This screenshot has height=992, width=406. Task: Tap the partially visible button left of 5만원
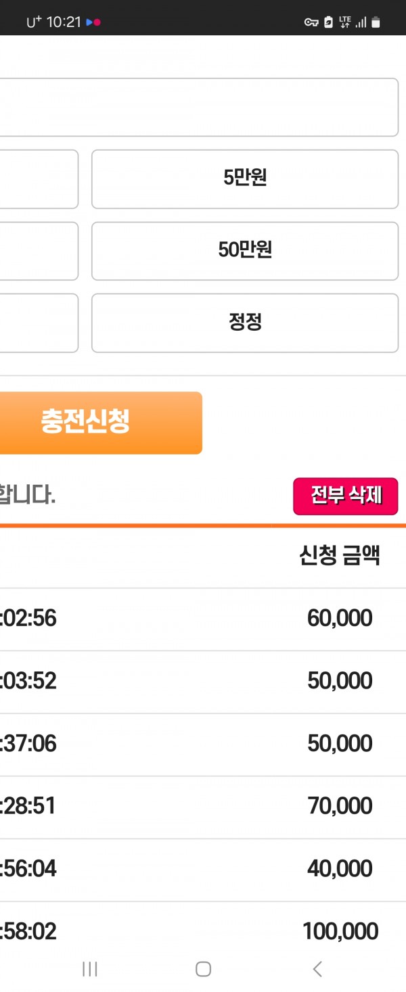click(39, 179)
